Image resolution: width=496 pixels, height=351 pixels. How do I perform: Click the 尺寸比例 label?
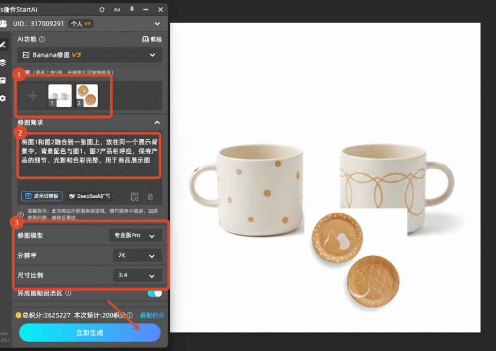(30, 275)
